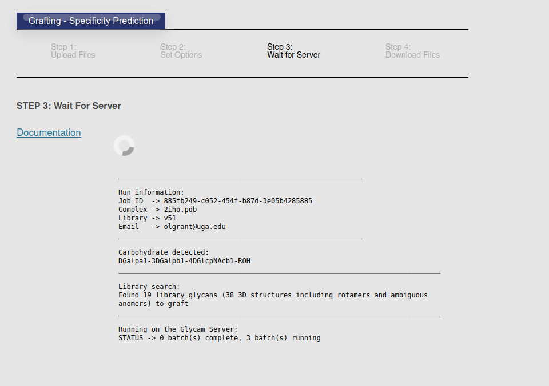Screen dimensions: 549x386
Task: Click the loading spinner icon
Action: pyautogui.click(x=124, y=146)
